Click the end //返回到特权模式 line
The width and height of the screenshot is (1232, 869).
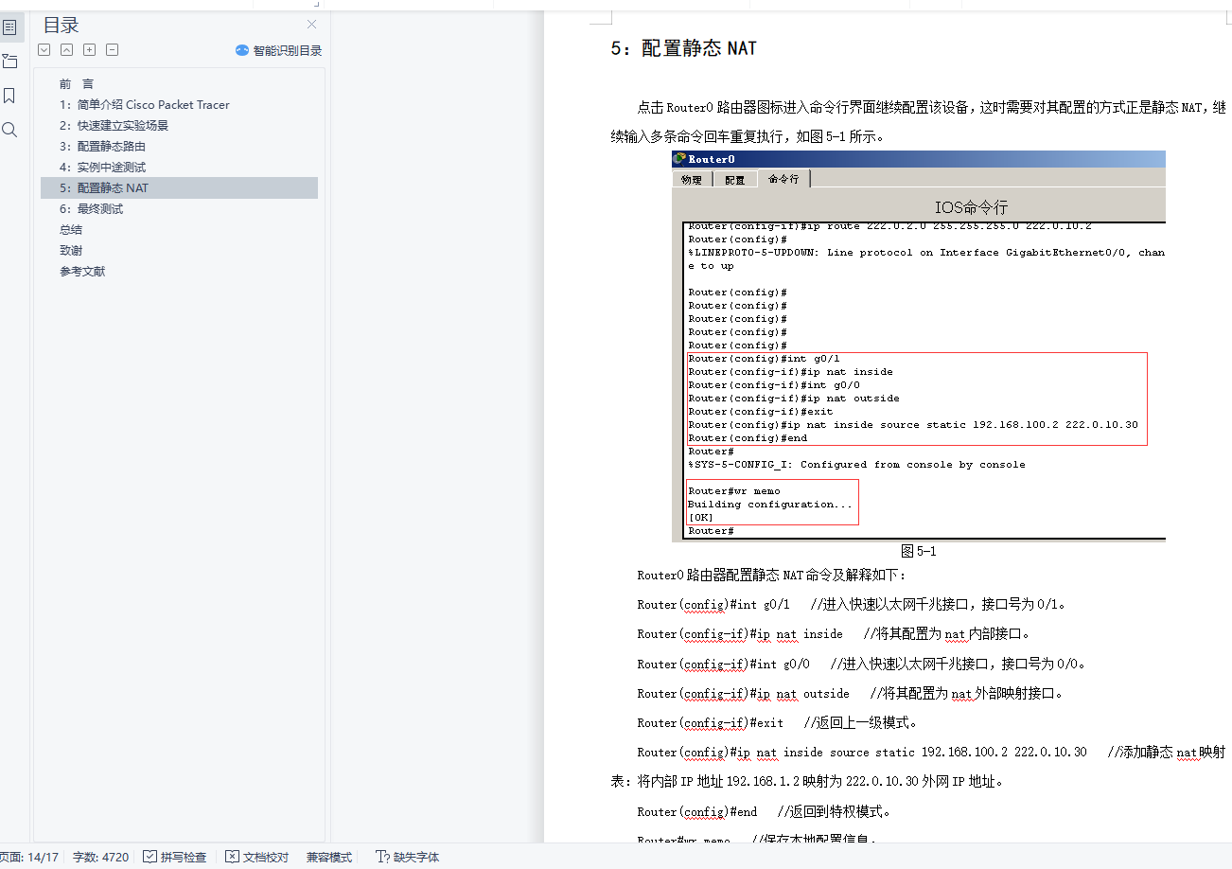click(x=765, y=811)
